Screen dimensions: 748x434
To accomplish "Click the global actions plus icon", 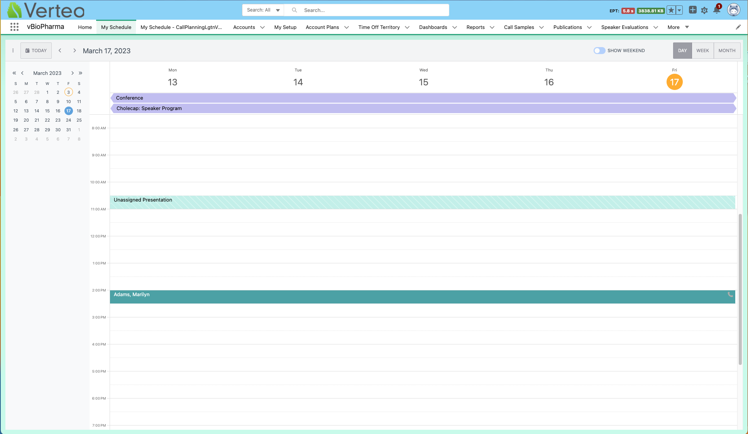I will point(693,10).
